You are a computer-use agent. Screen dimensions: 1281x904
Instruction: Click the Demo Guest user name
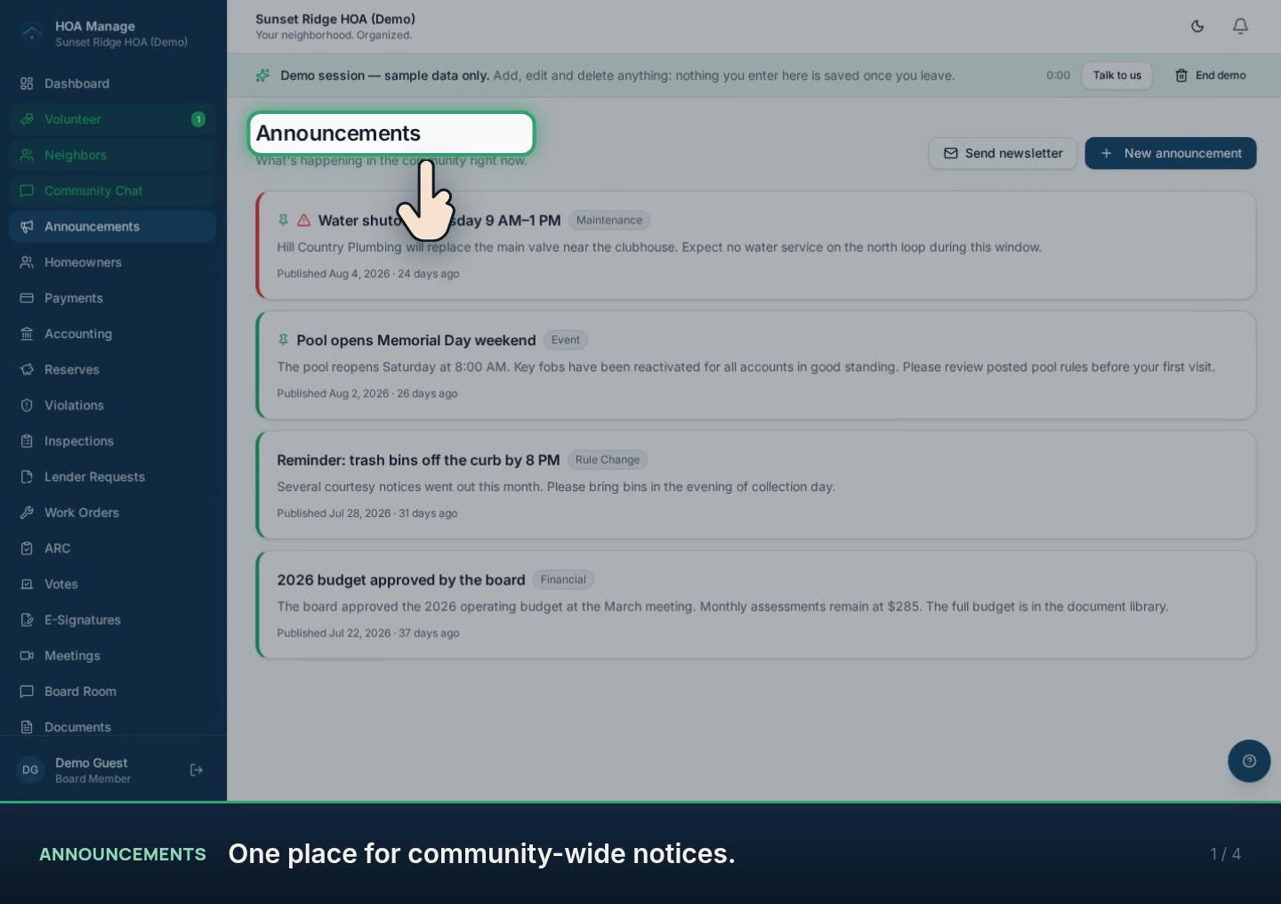coord(91,763)
